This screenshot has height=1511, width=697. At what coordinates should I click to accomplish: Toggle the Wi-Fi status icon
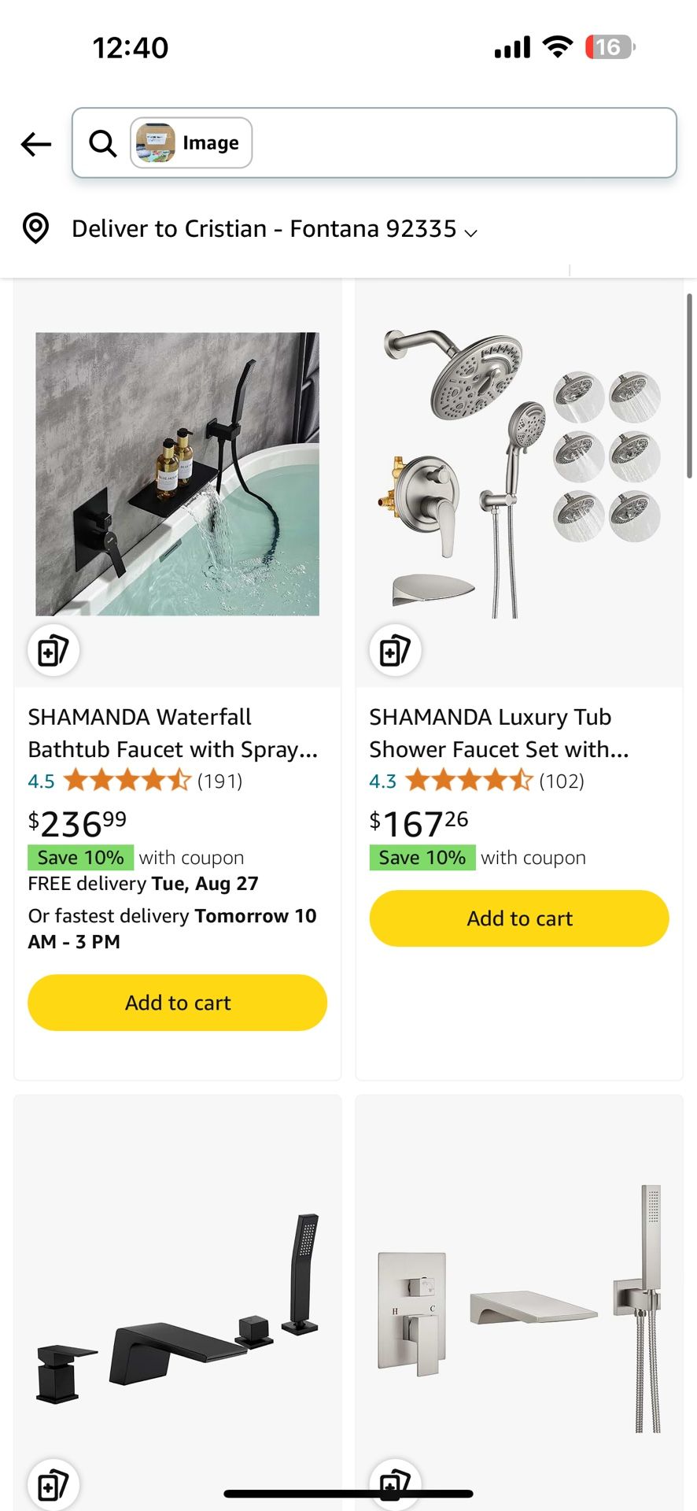click(557, 46)
